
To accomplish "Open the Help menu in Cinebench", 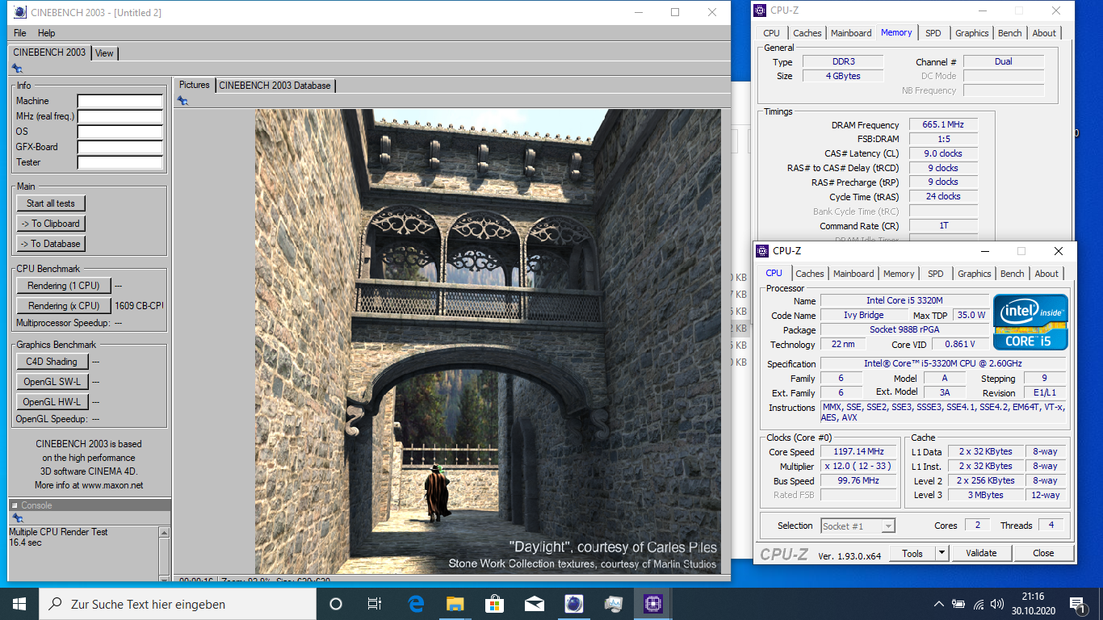I will (47, 33).
